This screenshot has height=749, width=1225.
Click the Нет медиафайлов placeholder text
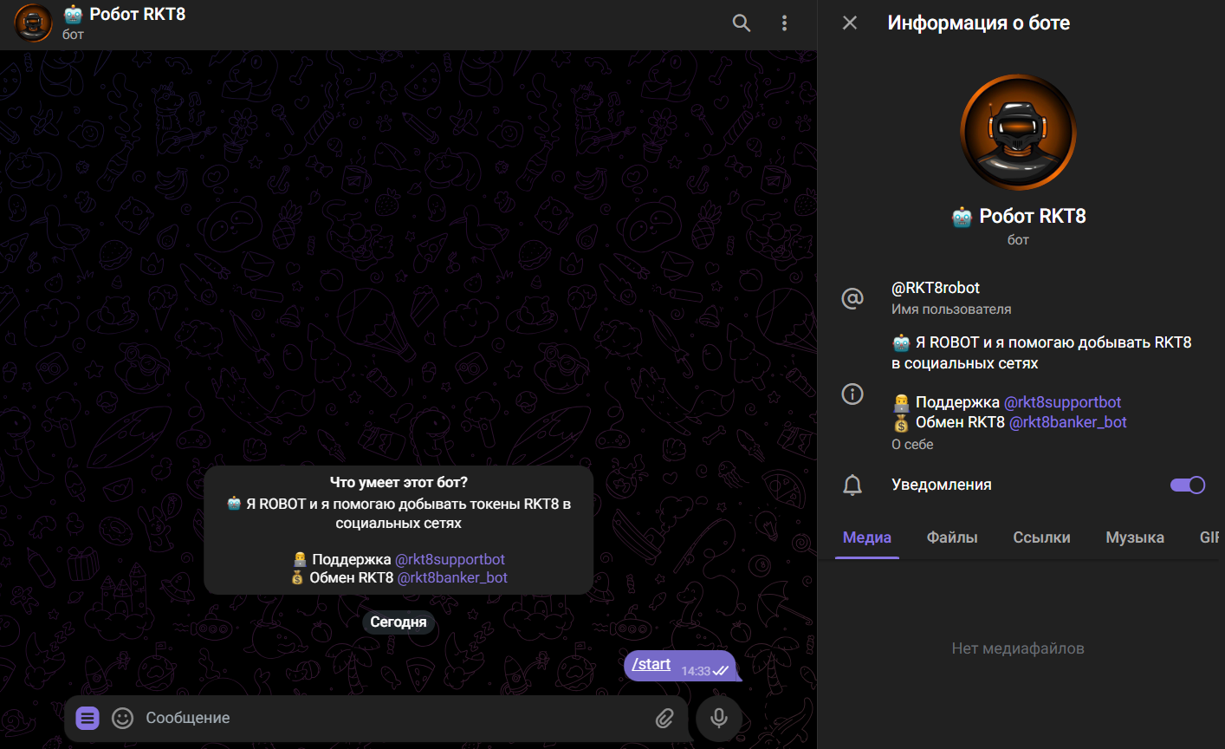tap(1018, 648)
